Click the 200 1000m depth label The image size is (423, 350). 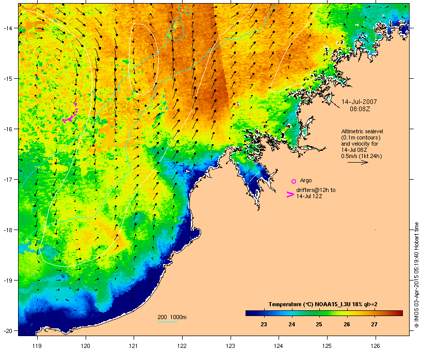172,317
